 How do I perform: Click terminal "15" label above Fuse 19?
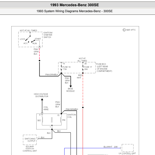tap(64, 64)
